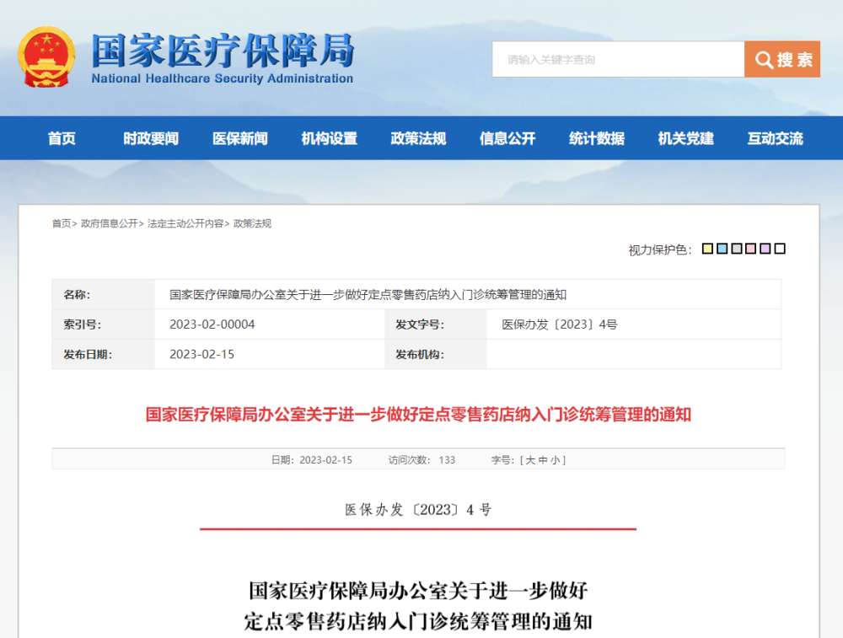Click the publish date 2023-02-15 table cell
843x638 pixels.
point(201,354)
